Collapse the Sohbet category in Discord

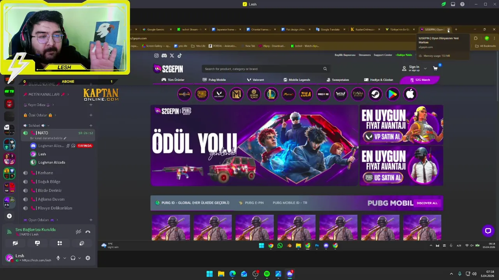37,126
